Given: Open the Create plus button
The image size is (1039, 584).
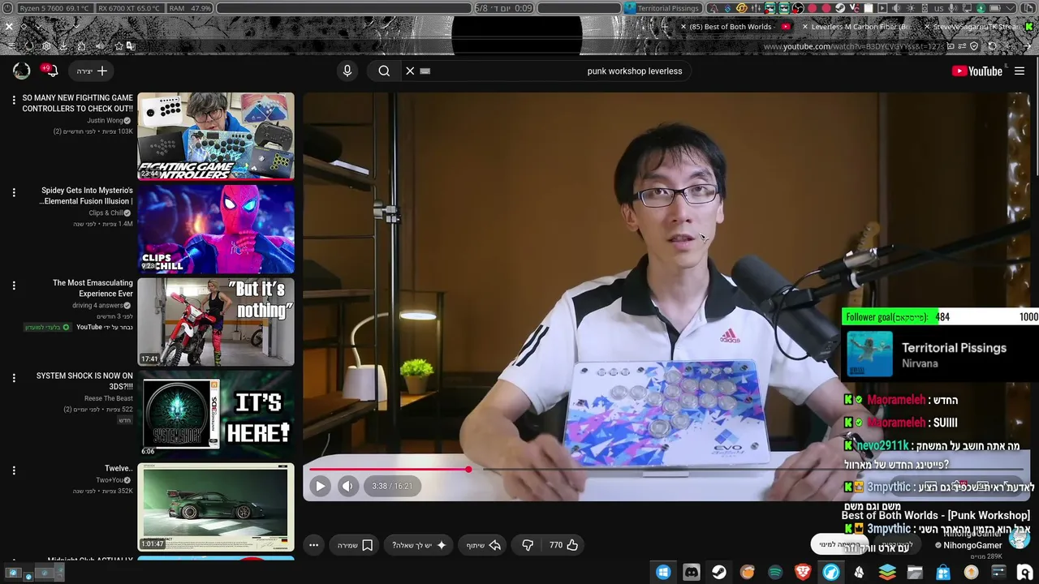Looking at the screenshot, I should (x=91, y=71).
